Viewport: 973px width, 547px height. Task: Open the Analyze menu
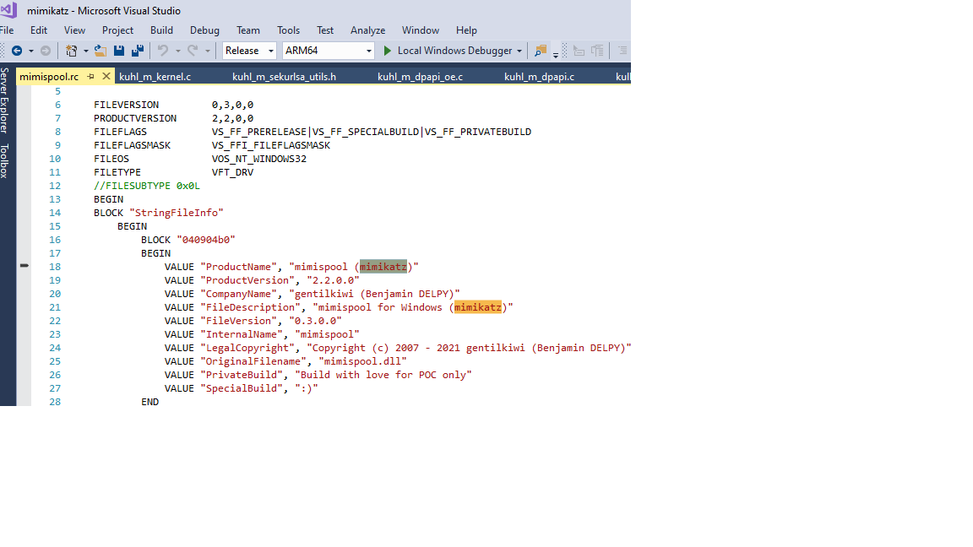click(x=367, y=30)
